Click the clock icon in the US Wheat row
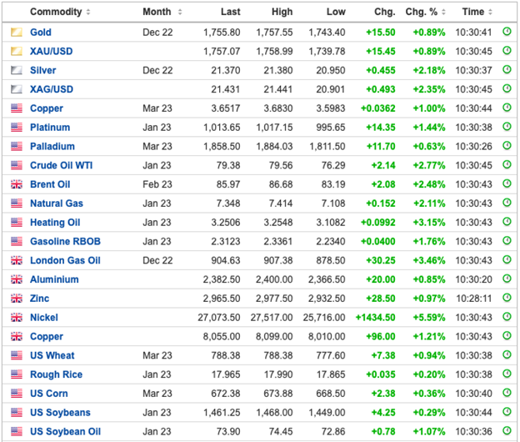This screenshot has height=442, width=520. point(507,354)
